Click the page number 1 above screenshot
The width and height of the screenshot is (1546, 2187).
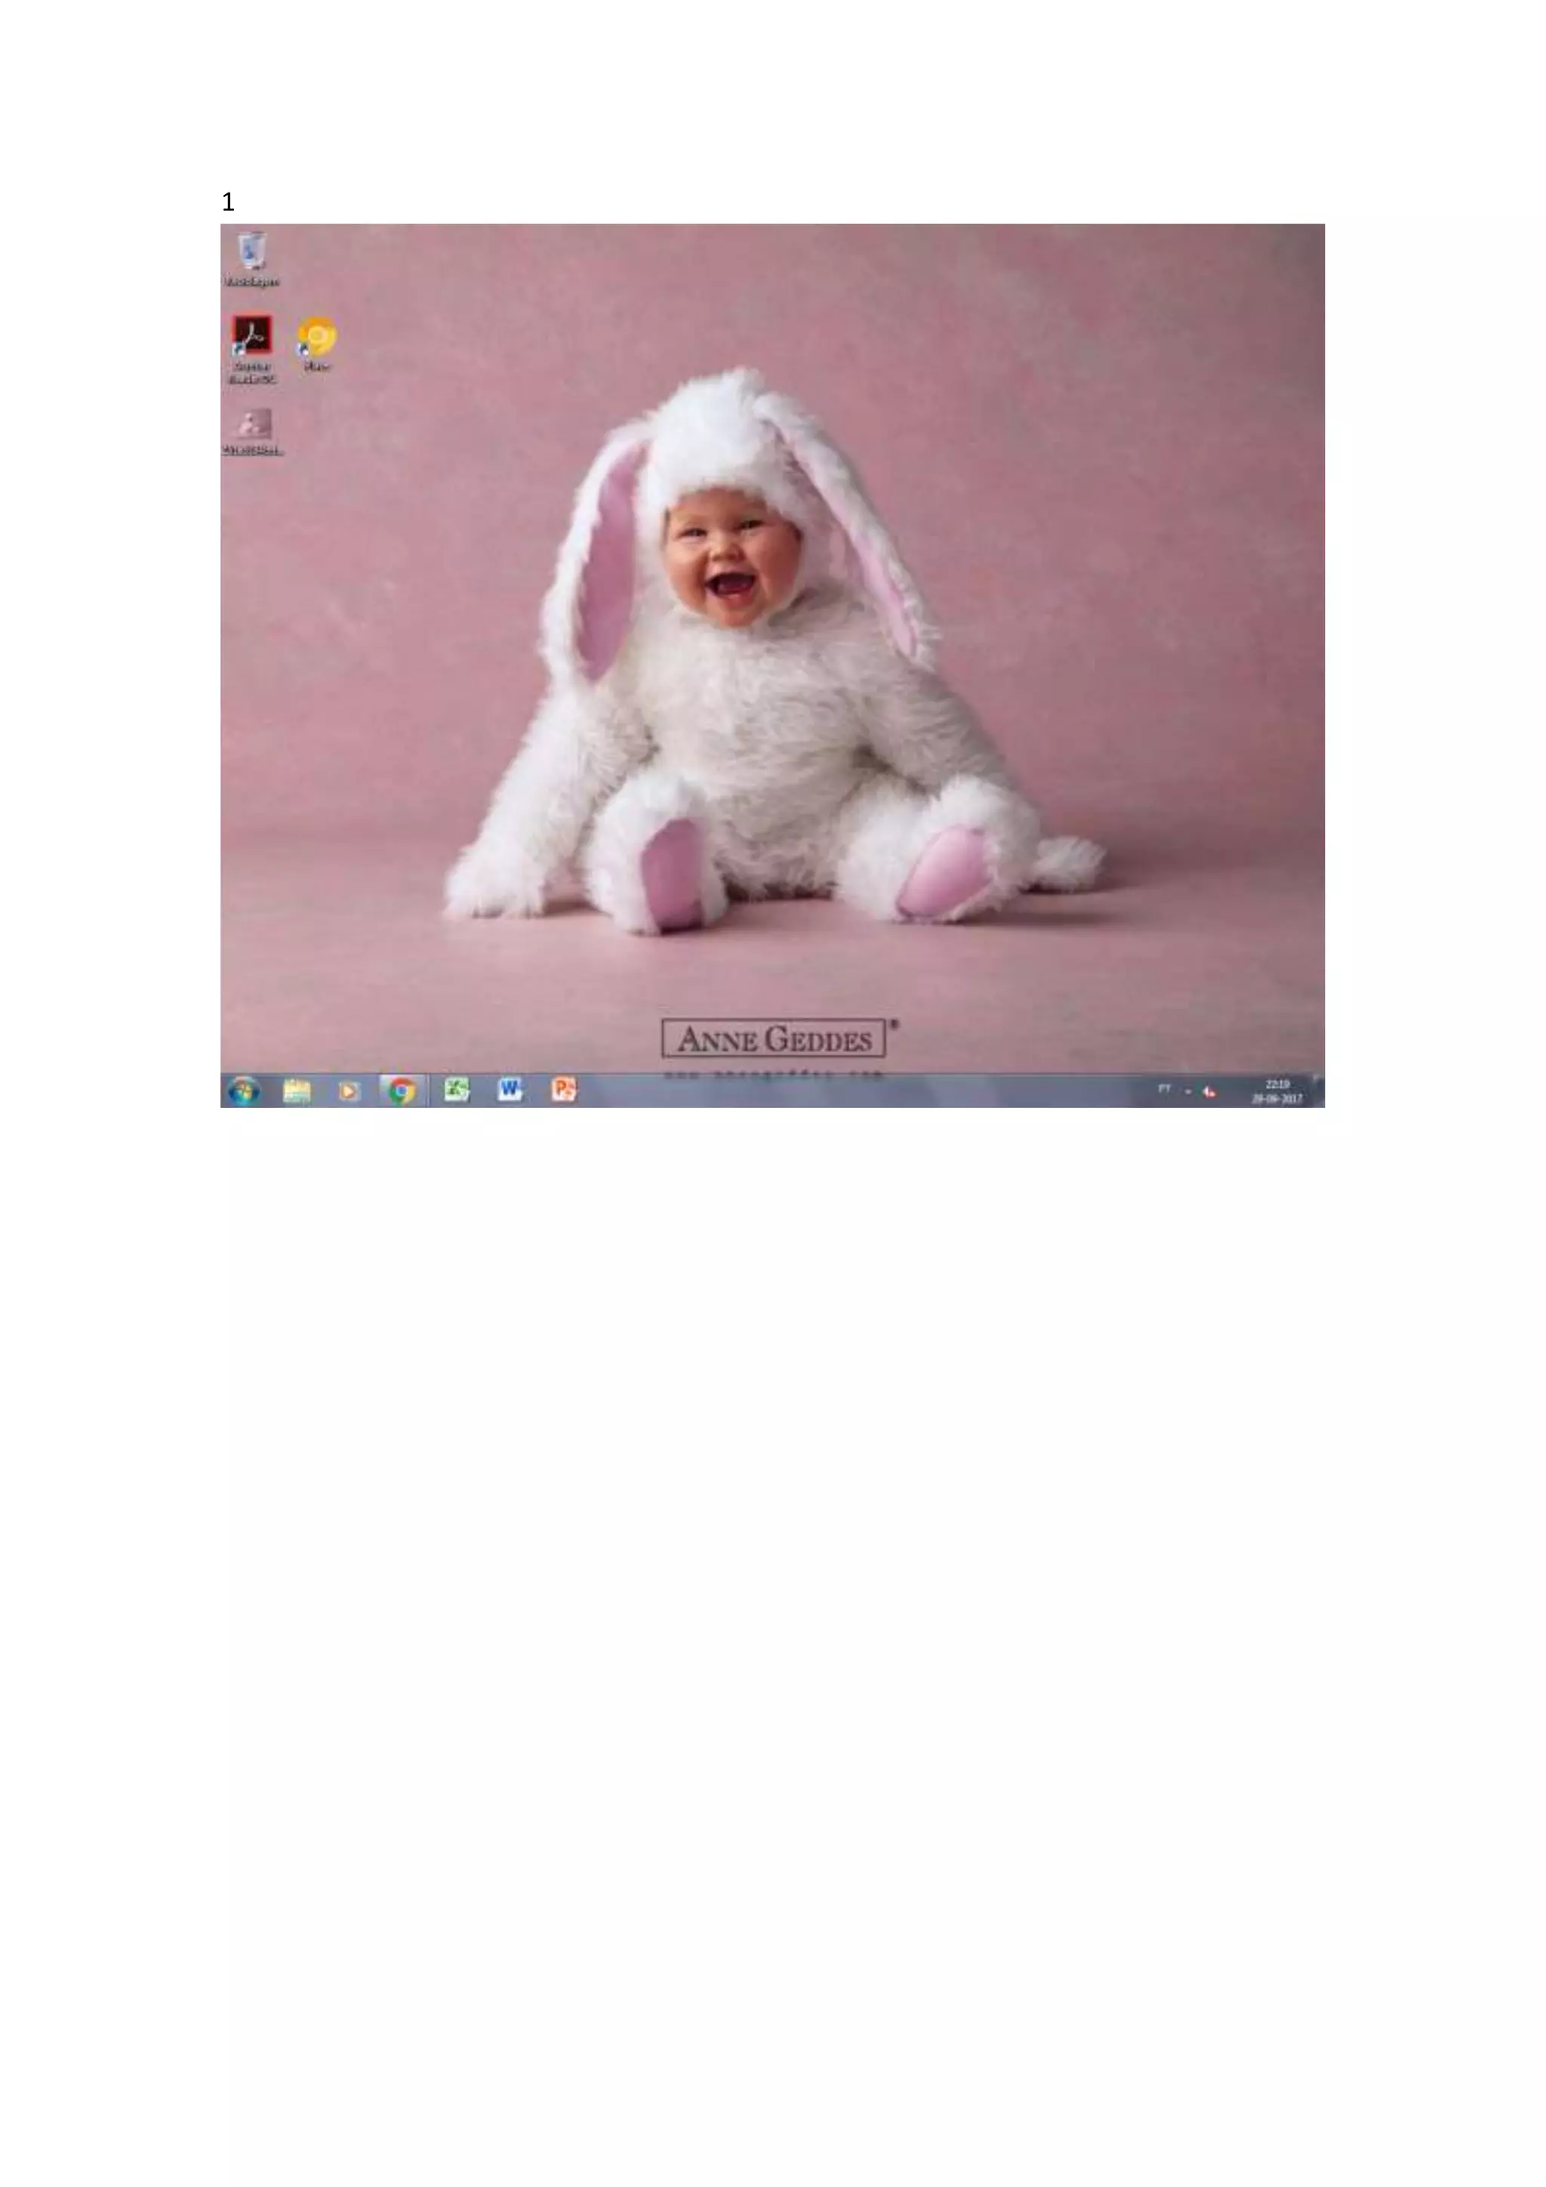[227, 202]
